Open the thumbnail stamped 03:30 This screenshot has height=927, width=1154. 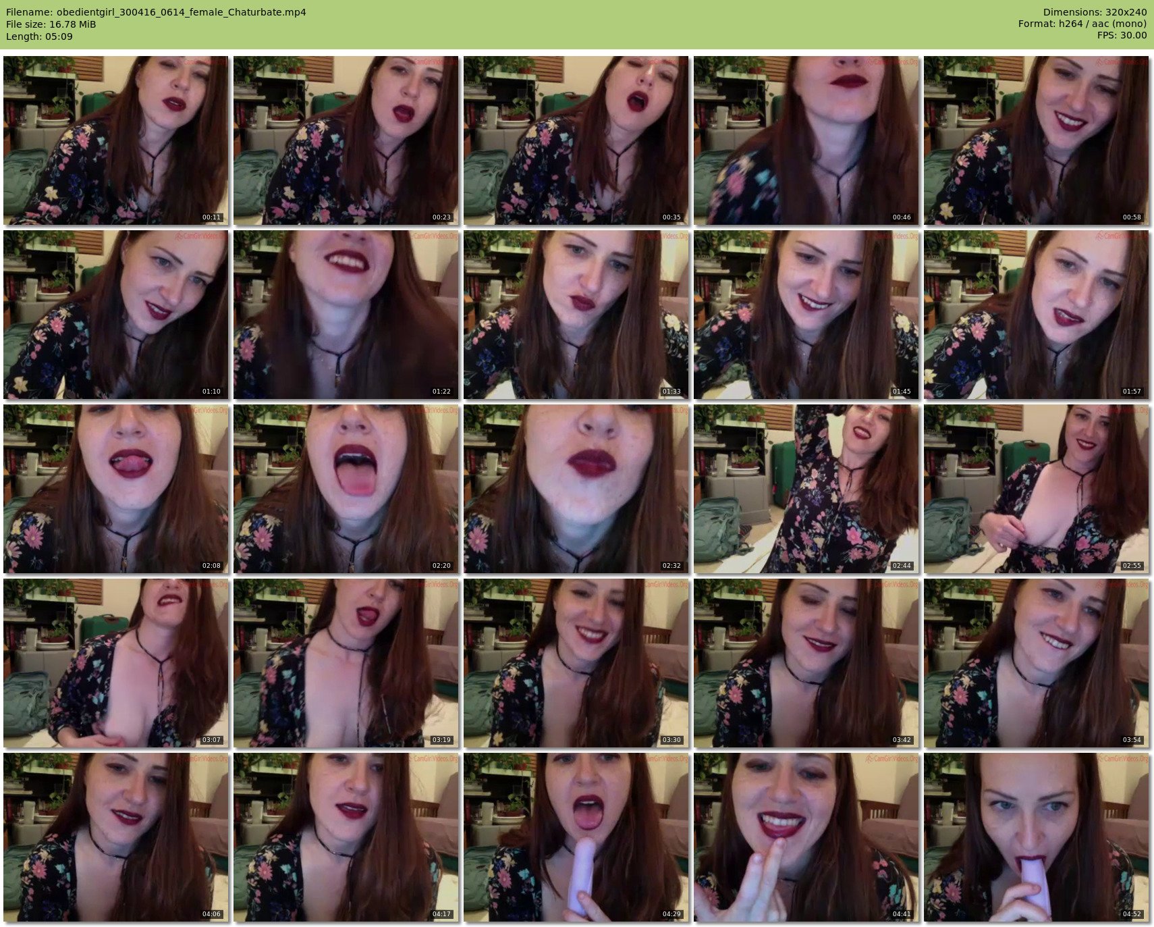576,663
